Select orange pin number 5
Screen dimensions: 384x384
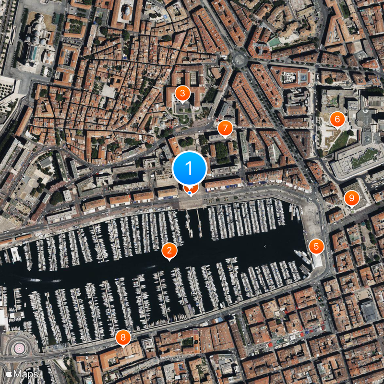(316, 247)
